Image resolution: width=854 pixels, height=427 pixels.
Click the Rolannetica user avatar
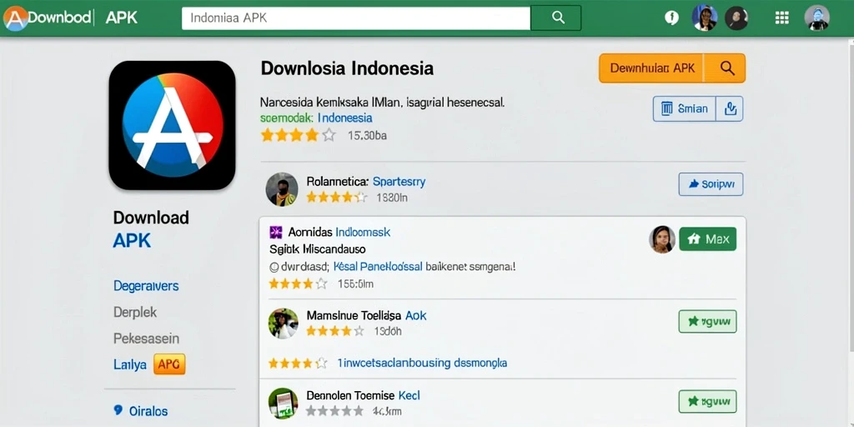pos(282,189)
